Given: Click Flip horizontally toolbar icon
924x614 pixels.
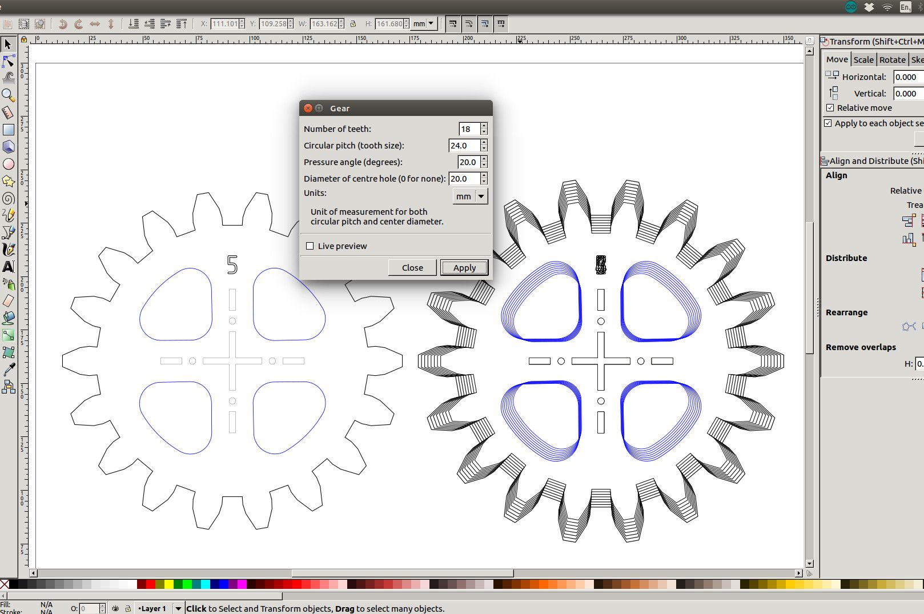Looking at the screenshot, I should tap(95, 24).
